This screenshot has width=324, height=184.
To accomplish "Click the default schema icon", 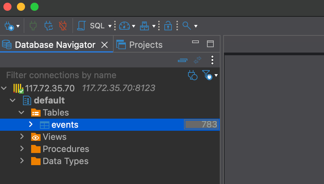I will (27, 100).
